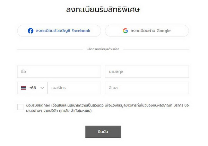Click into the อีเมล email field

pos(147,88)
